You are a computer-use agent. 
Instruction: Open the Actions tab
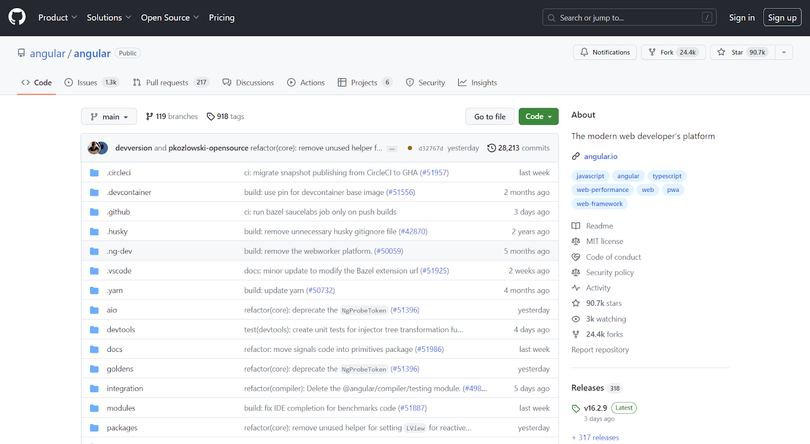coord(306,83)
